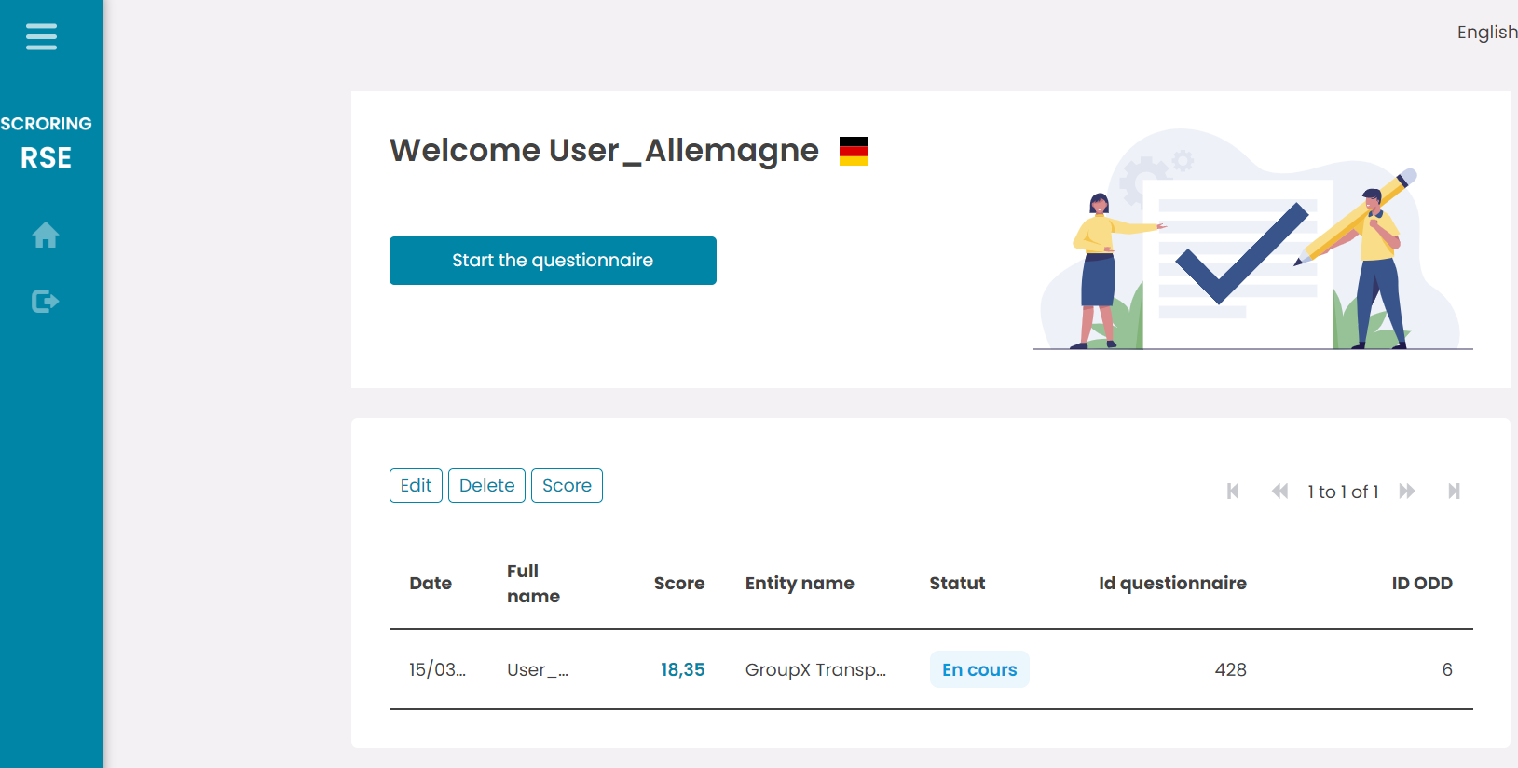Start the questionnaire

553,261
